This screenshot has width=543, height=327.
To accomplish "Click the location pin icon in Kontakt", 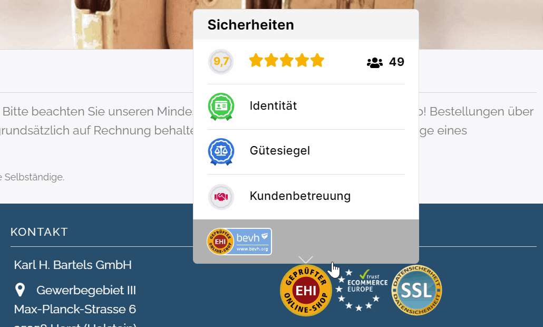I will 20,290.
